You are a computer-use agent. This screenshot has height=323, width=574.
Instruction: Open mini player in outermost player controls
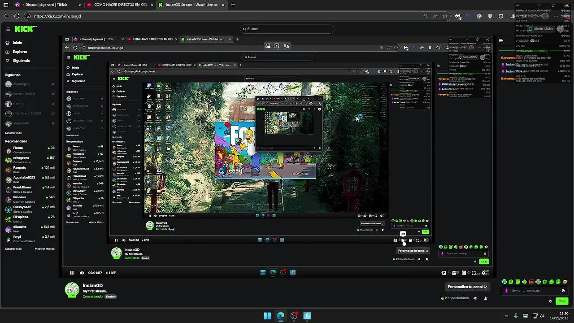coord(444,273)
